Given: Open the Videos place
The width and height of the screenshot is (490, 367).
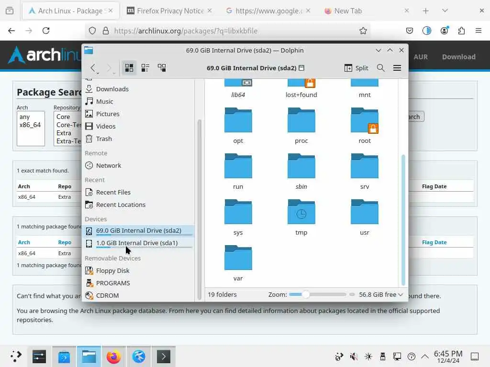Looking at the screenshot, I should click(x=139, y=126).
